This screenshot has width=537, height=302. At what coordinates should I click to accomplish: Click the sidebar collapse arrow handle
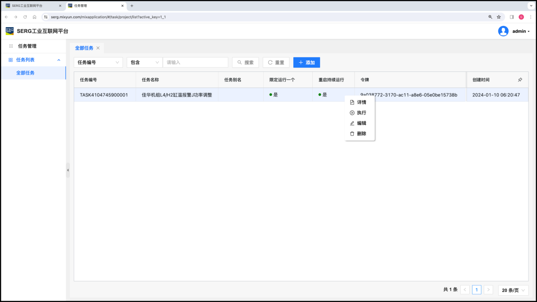click(x=68, y=170)
